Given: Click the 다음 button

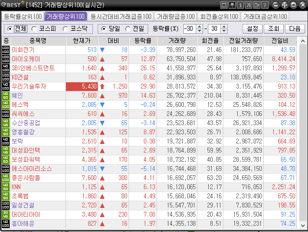Looking at the screenshot, I should pyautogui.click(x=295, y=29).
